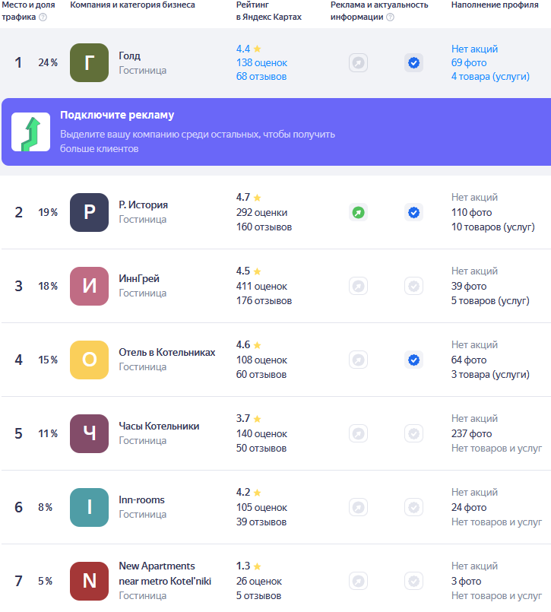Click the red New Apartments avatar icon
Viewport: 551px width, 612px height.
click(x=90, y=581)
